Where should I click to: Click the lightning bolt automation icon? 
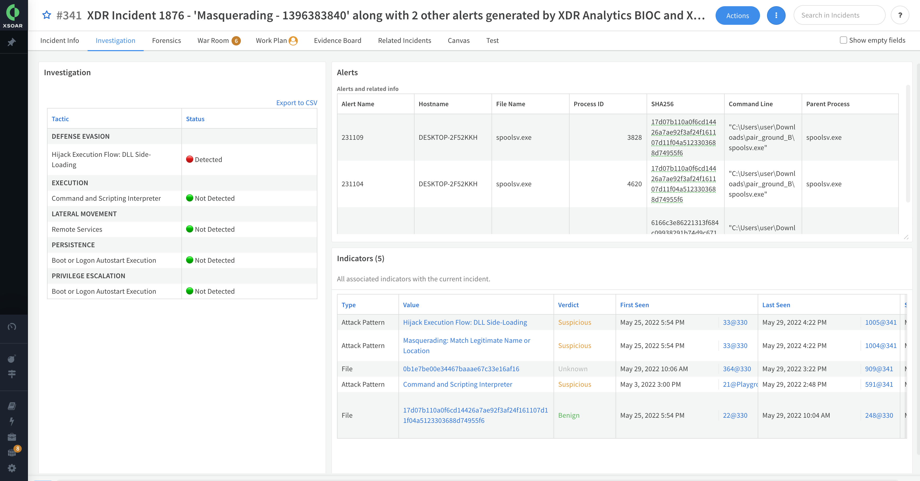pos(12,421)
